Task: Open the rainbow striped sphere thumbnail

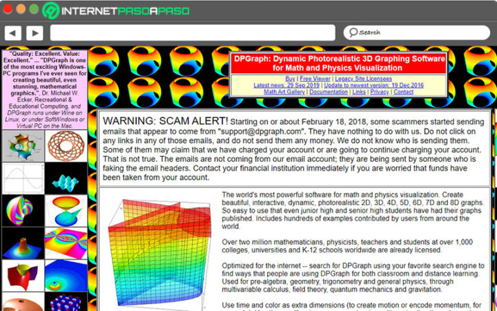Action: point(23,210)
